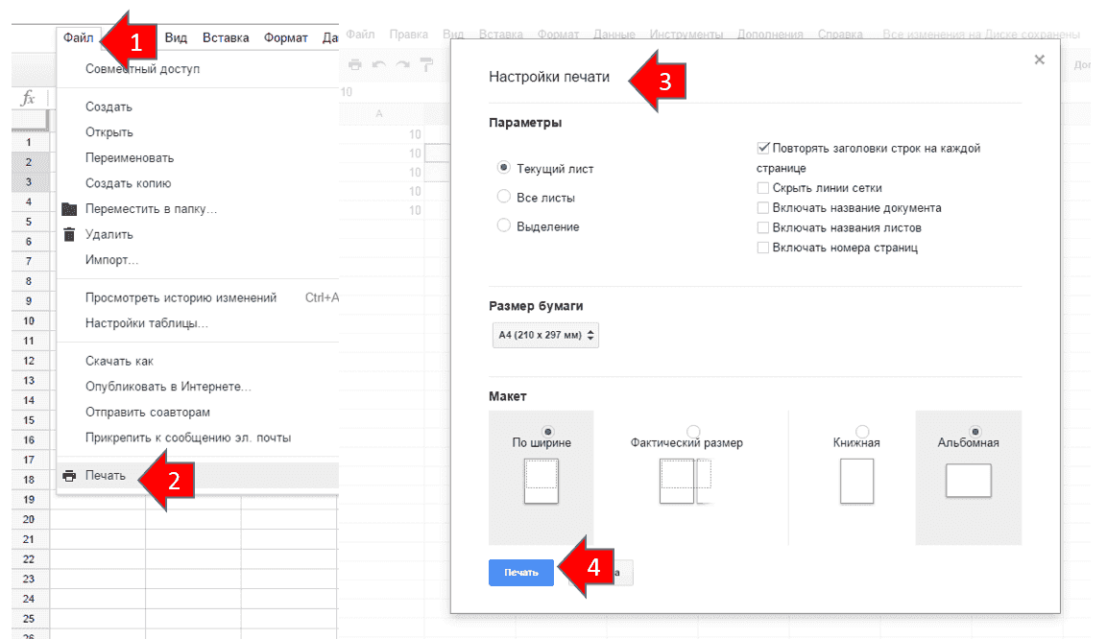Tick the Включать номера страниц checkbox
Image resolution: width=1107 pixels, height=639 pixels.
pyautogui.click(x=763, y=248)
